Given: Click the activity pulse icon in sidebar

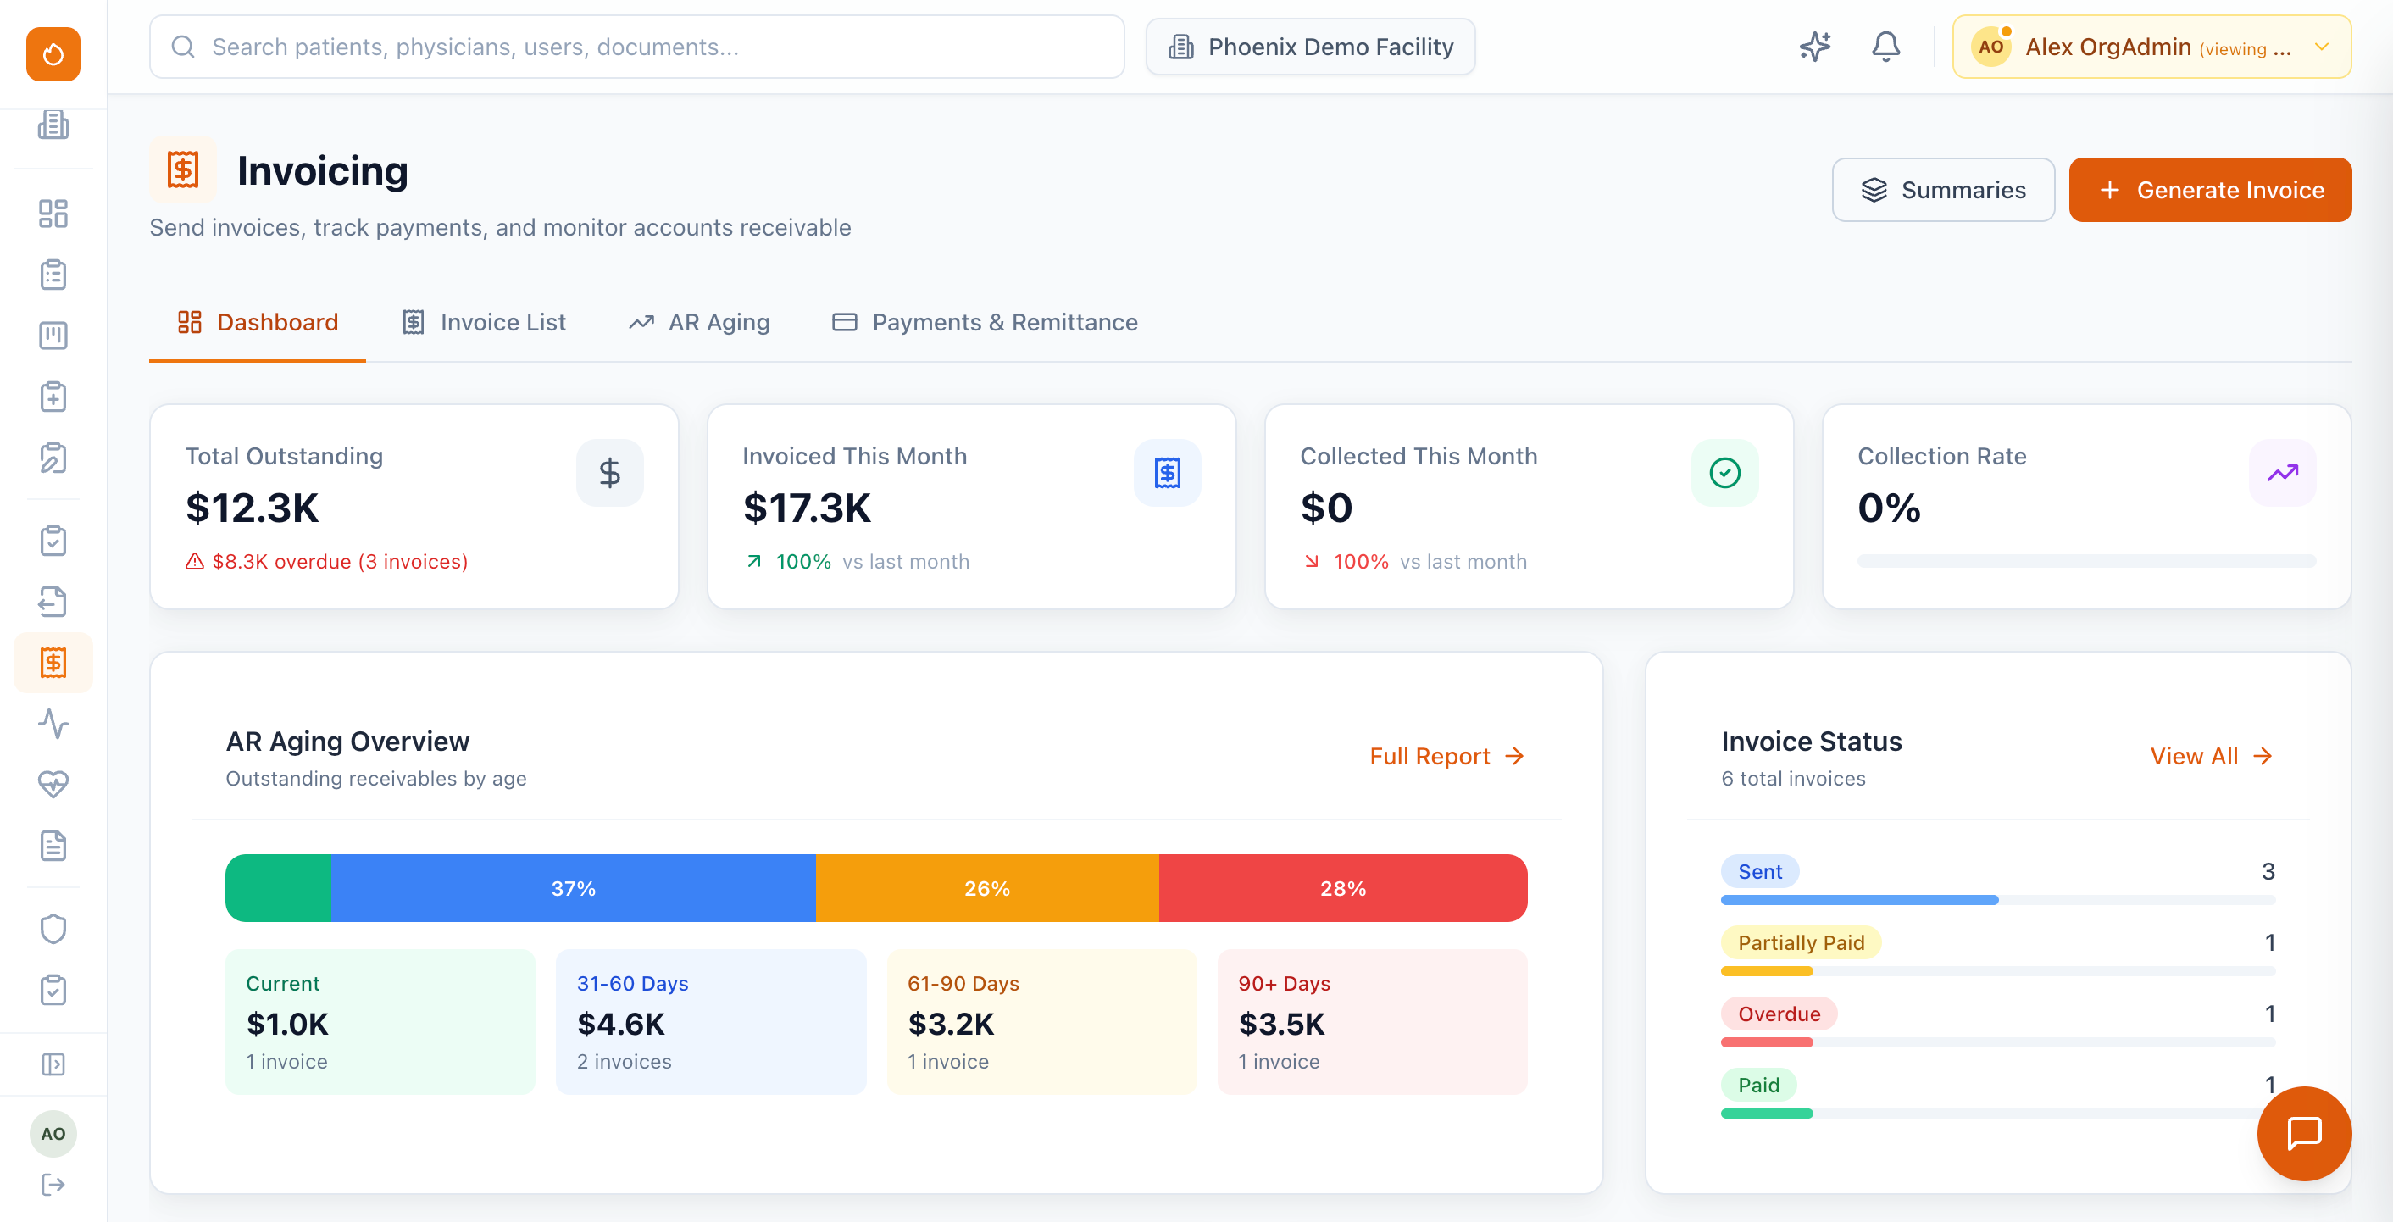Looking at the screenshot, I should pos(53,724).
